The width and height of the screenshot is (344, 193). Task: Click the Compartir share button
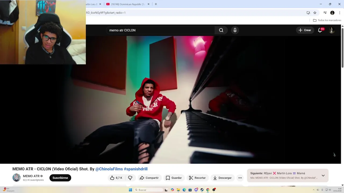(149, 178)
